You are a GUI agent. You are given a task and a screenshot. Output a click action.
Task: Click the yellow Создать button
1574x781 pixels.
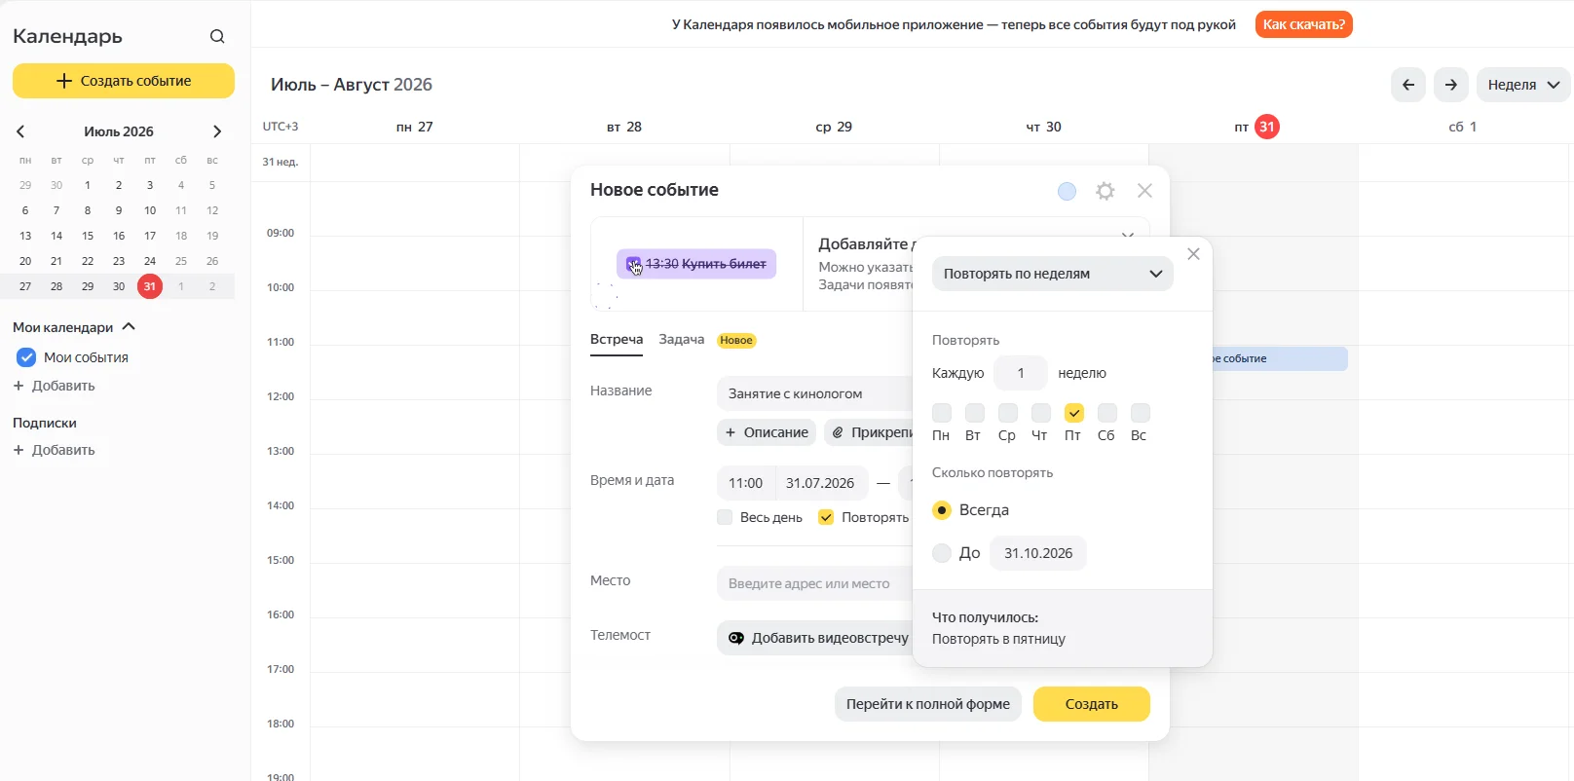(1092, 704)
